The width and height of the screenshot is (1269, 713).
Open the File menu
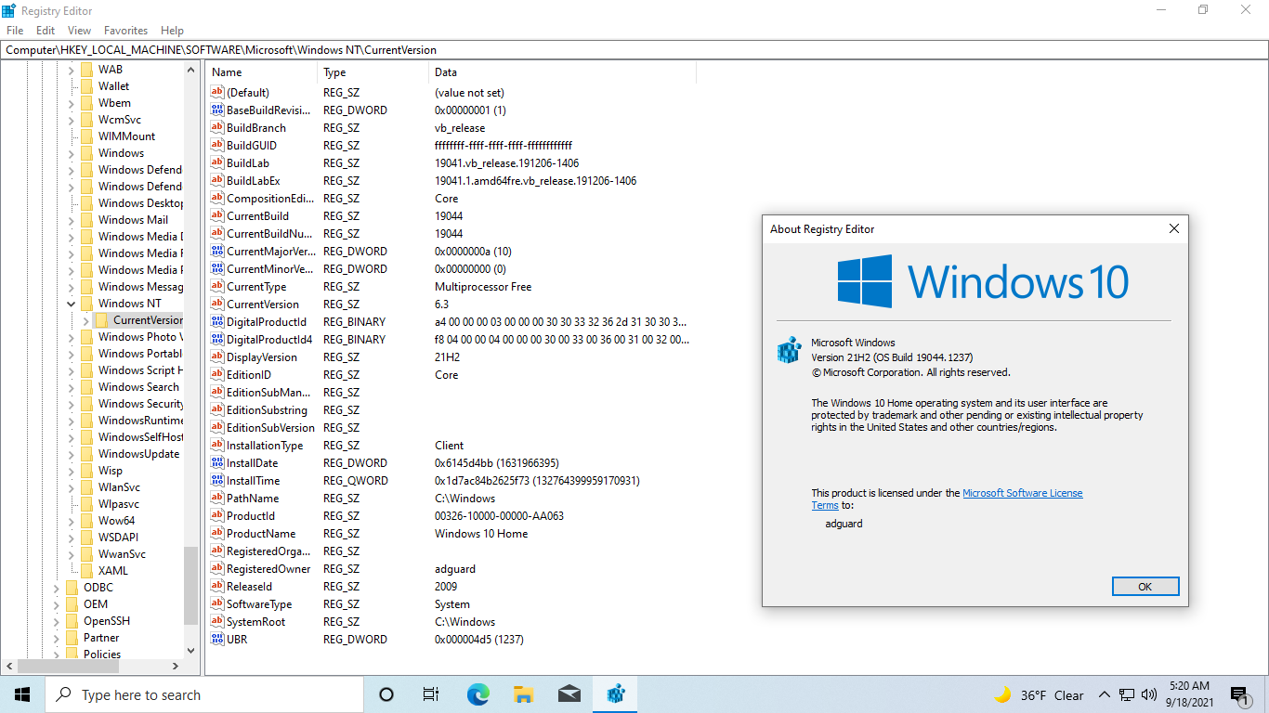point(15,31)
